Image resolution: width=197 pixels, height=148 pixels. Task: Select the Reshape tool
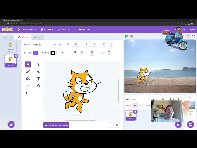(38, 64)
